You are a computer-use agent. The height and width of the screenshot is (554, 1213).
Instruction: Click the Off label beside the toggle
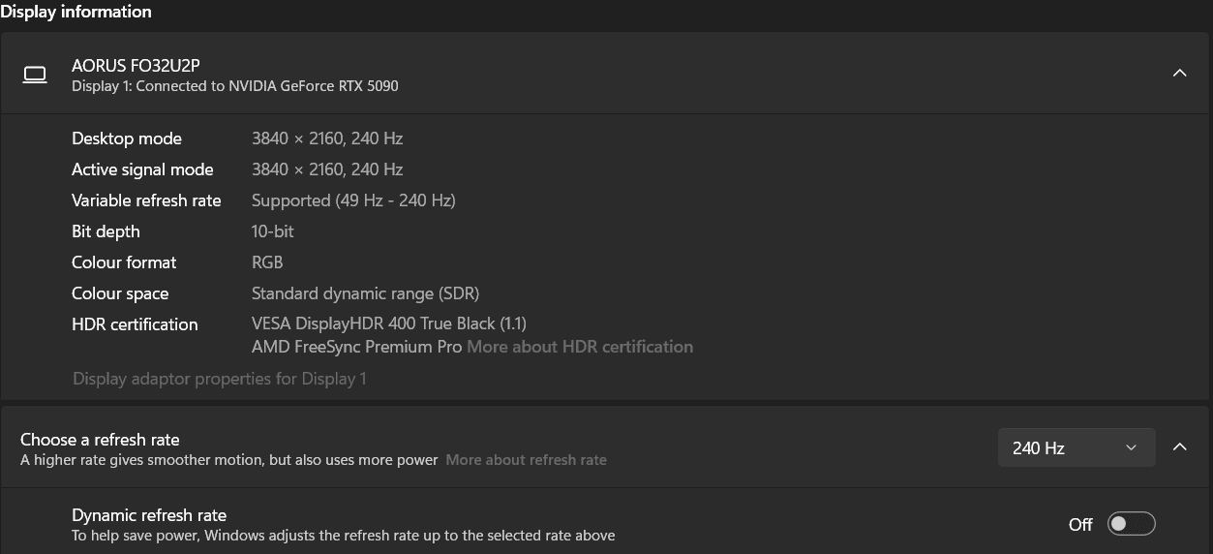tap(1080, 525)
